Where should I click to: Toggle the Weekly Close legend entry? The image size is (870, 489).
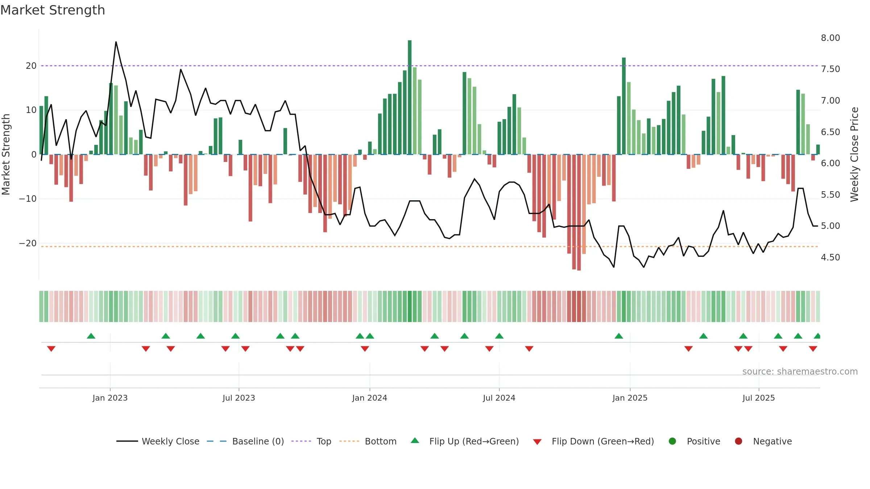[x=158, y=441]
